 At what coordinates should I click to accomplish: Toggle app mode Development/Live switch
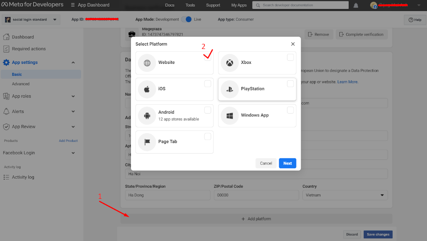tap(187, 20)
